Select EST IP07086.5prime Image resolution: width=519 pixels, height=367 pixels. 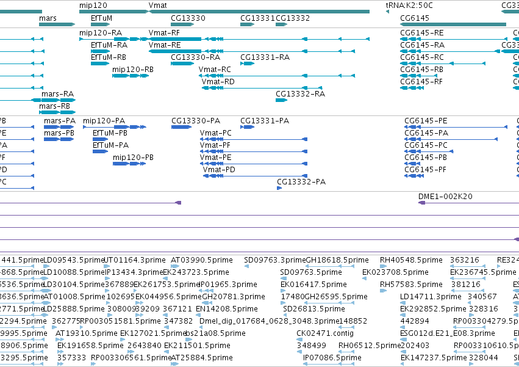(332, 358)
